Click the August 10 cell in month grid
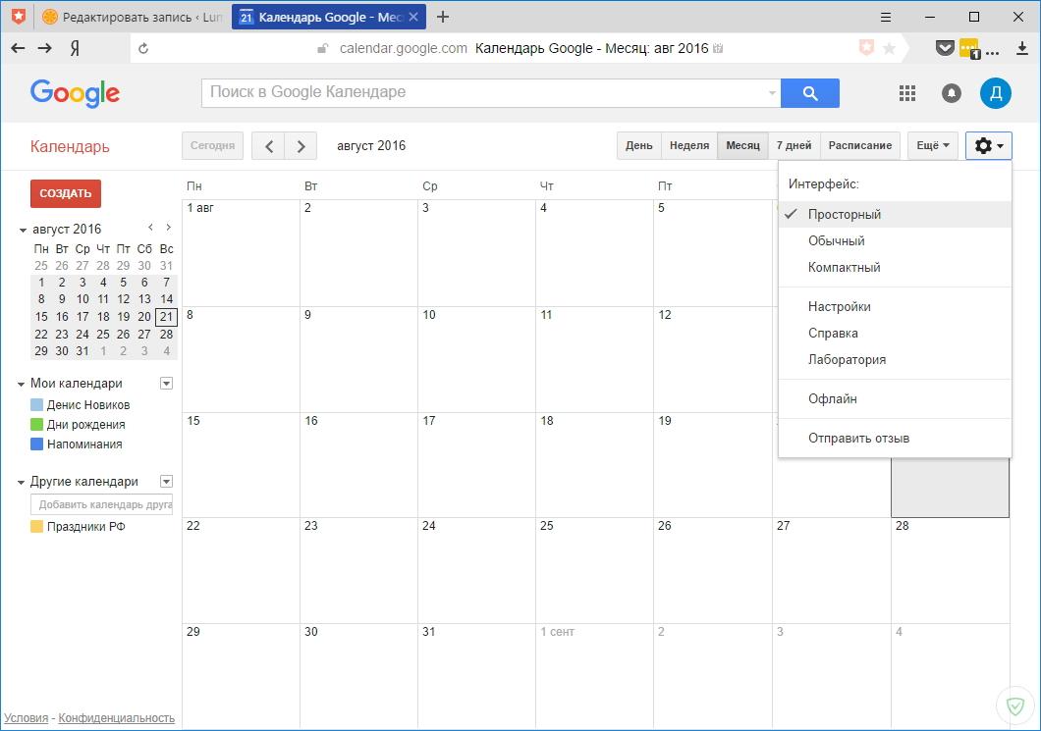Screen dimensions: 1041x731 (476, 359)
